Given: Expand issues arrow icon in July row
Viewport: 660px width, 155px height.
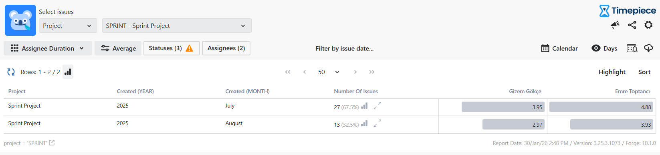Looking at the screenshot, I should coord(377,106).
